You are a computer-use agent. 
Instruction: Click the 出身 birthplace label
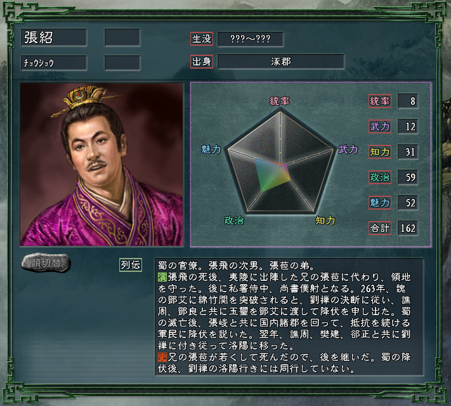[x=202, y=62]
